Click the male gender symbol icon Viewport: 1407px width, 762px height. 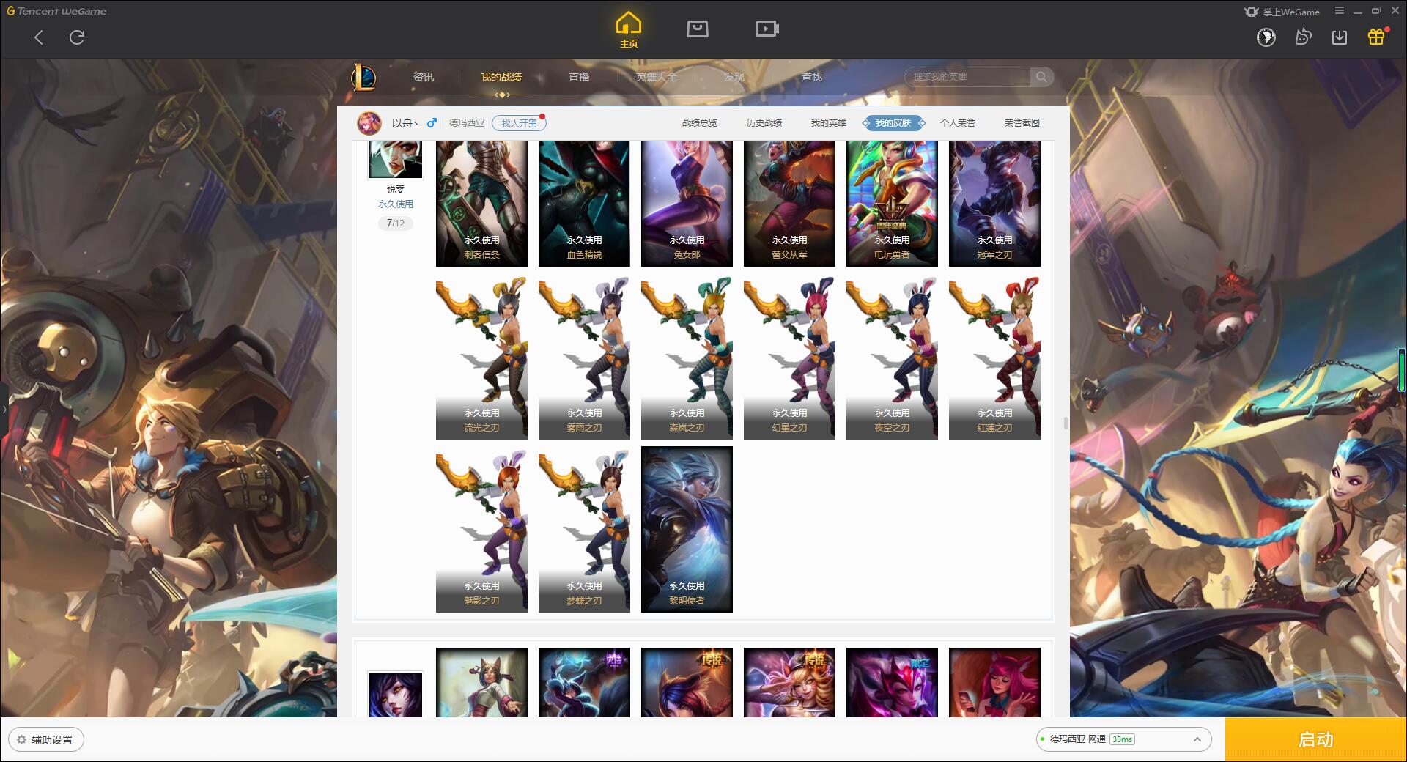pyautogui.click(x=432, y=122)
